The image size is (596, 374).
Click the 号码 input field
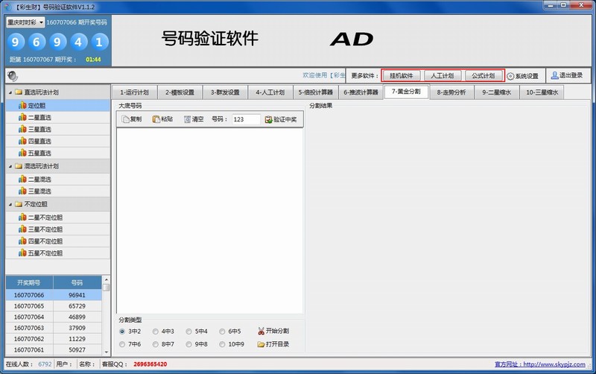[245, 119]
